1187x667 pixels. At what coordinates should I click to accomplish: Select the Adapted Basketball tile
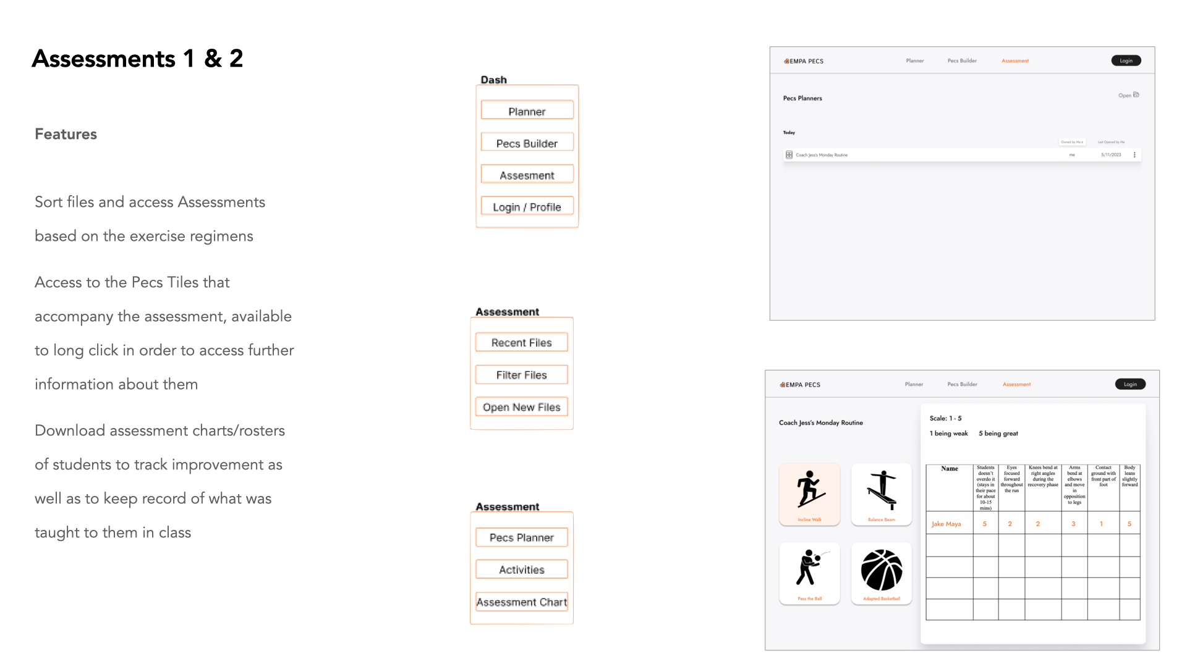pos(882,573)
